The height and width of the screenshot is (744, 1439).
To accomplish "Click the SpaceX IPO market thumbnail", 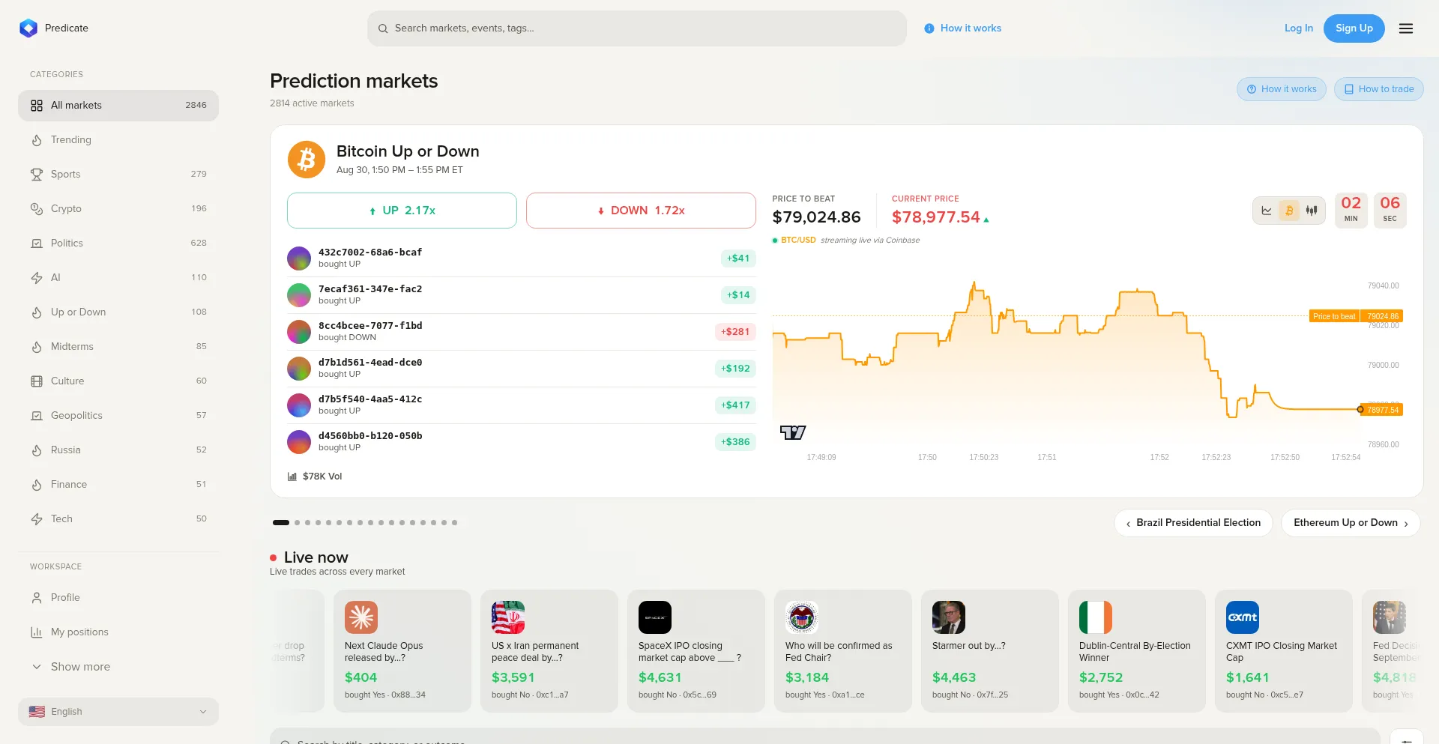I will click(655, 617).
